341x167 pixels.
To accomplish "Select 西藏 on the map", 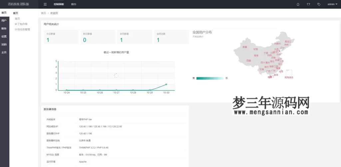I will pos(248,61).
